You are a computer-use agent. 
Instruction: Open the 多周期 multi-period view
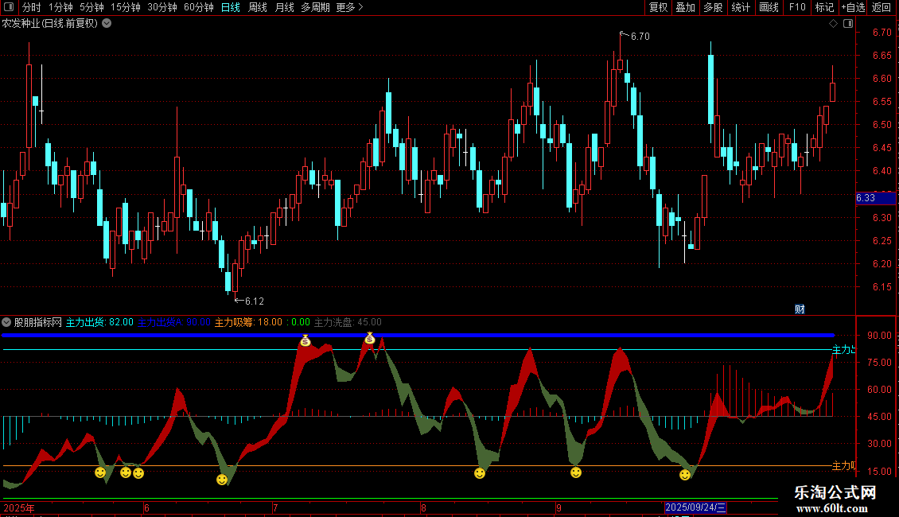click(315, 7)
